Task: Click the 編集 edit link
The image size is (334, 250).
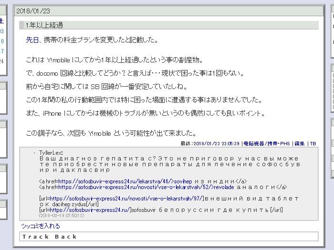Action: coord(299,143)
